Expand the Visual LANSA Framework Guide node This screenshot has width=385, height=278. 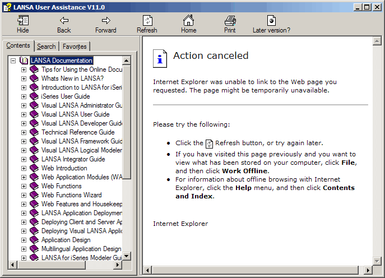click(24, 141)
